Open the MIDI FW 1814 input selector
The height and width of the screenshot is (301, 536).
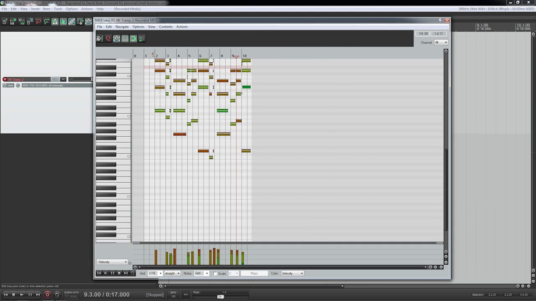[57, 86]
